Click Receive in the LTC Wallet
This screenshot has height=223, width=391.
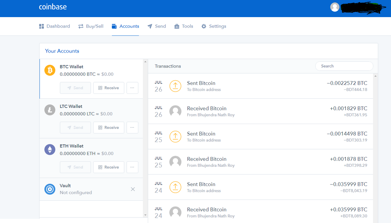[x=109, y=128]
